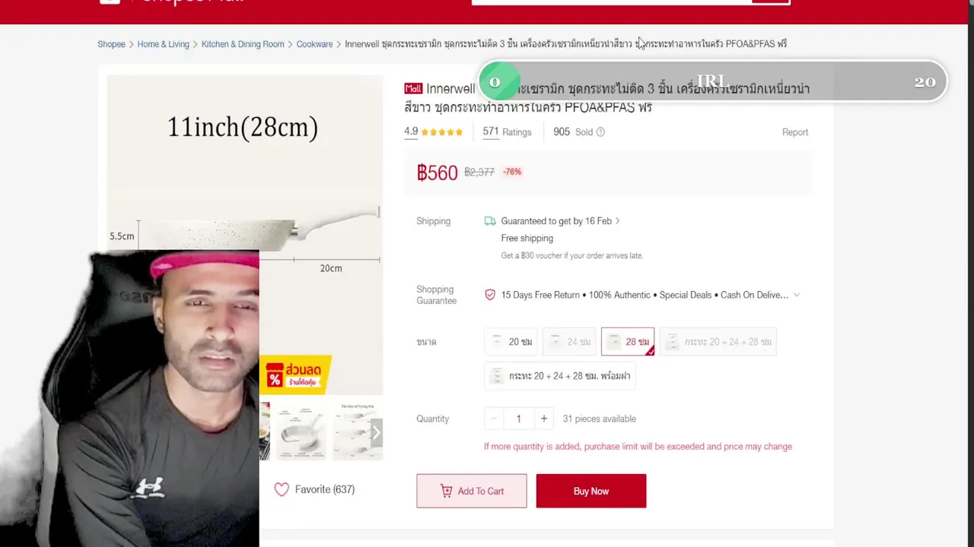Select the 20 ซม size option
The width and height of the screenshot is (974, 547).
(511, 342)
